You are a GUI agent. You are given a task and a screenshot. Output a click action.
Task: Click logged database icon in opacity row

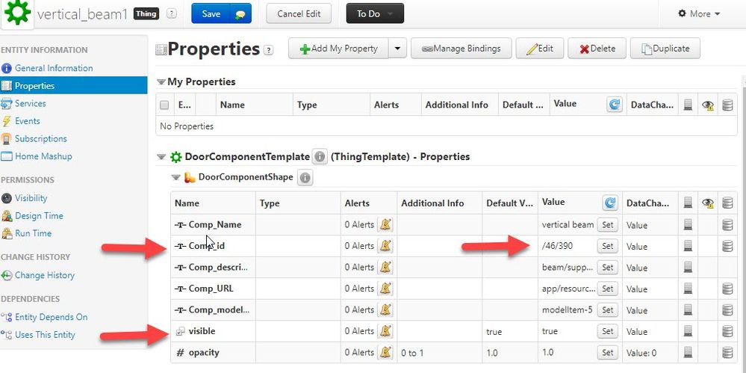(x=727, y=352)
